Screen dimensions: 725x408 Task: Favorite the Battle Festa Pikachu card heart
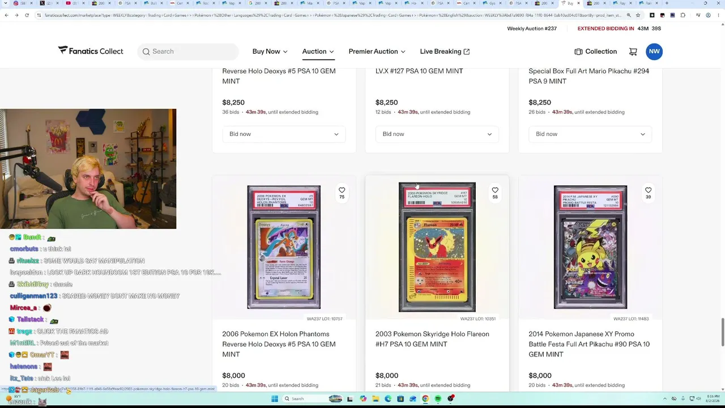[x=648, y=190]
